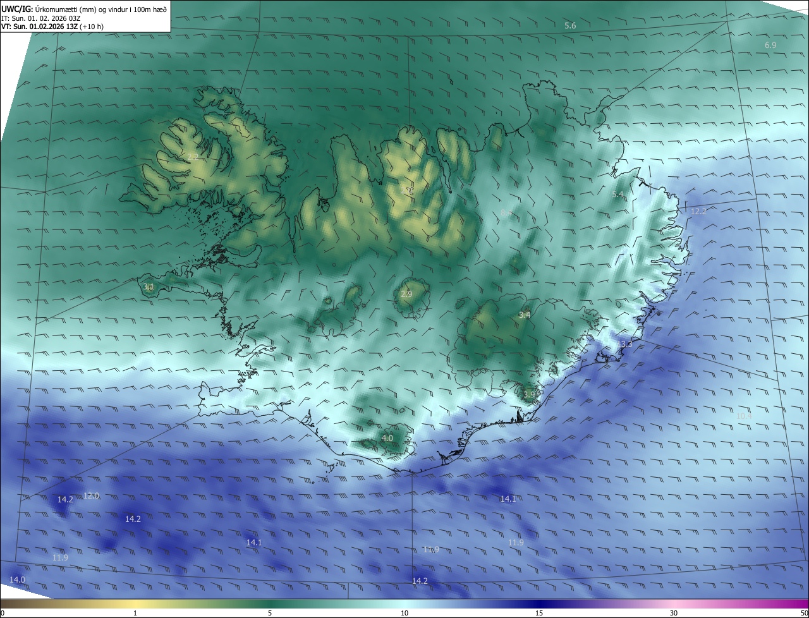
Task: Click the faint 8.4 value label
Action: pyautogui.click(x=506, y=213)
